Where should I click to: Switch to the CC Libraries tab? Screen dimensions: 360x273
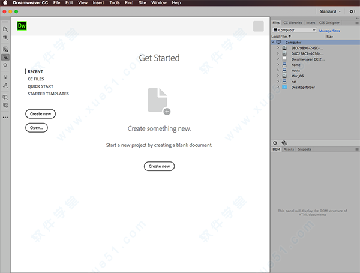pos(293,23)
